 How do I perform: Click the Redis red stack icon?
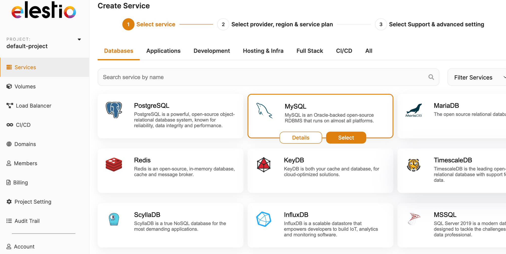coord(114,165)
